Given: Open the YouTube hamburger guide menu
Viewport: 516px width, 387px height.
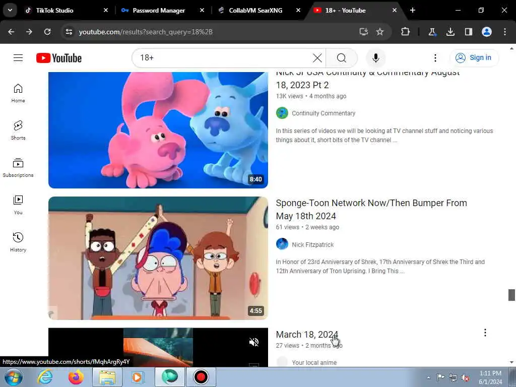Looking at the screenshot, I should point(18,58).
